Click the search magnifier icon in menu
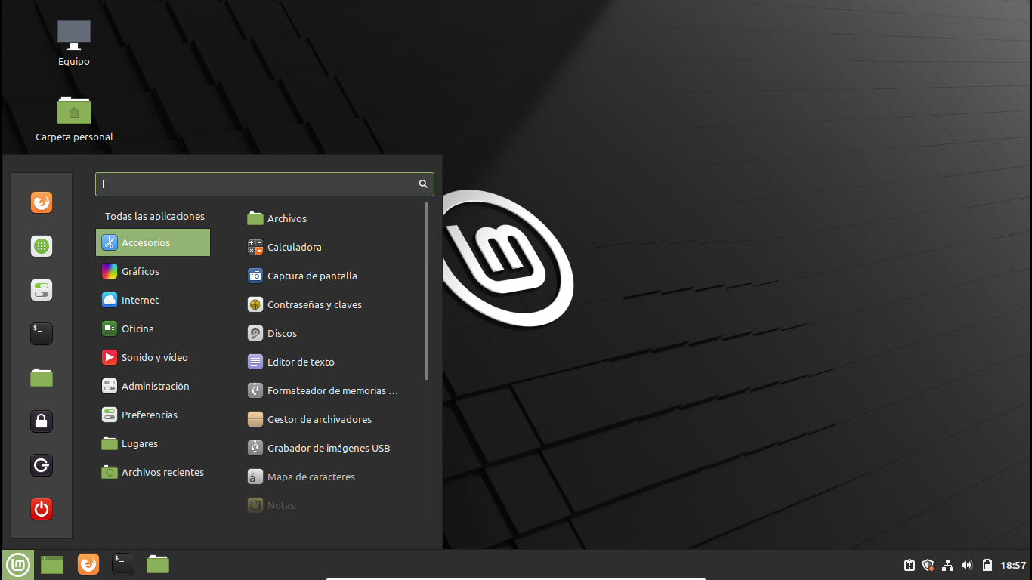 point(424,184)
